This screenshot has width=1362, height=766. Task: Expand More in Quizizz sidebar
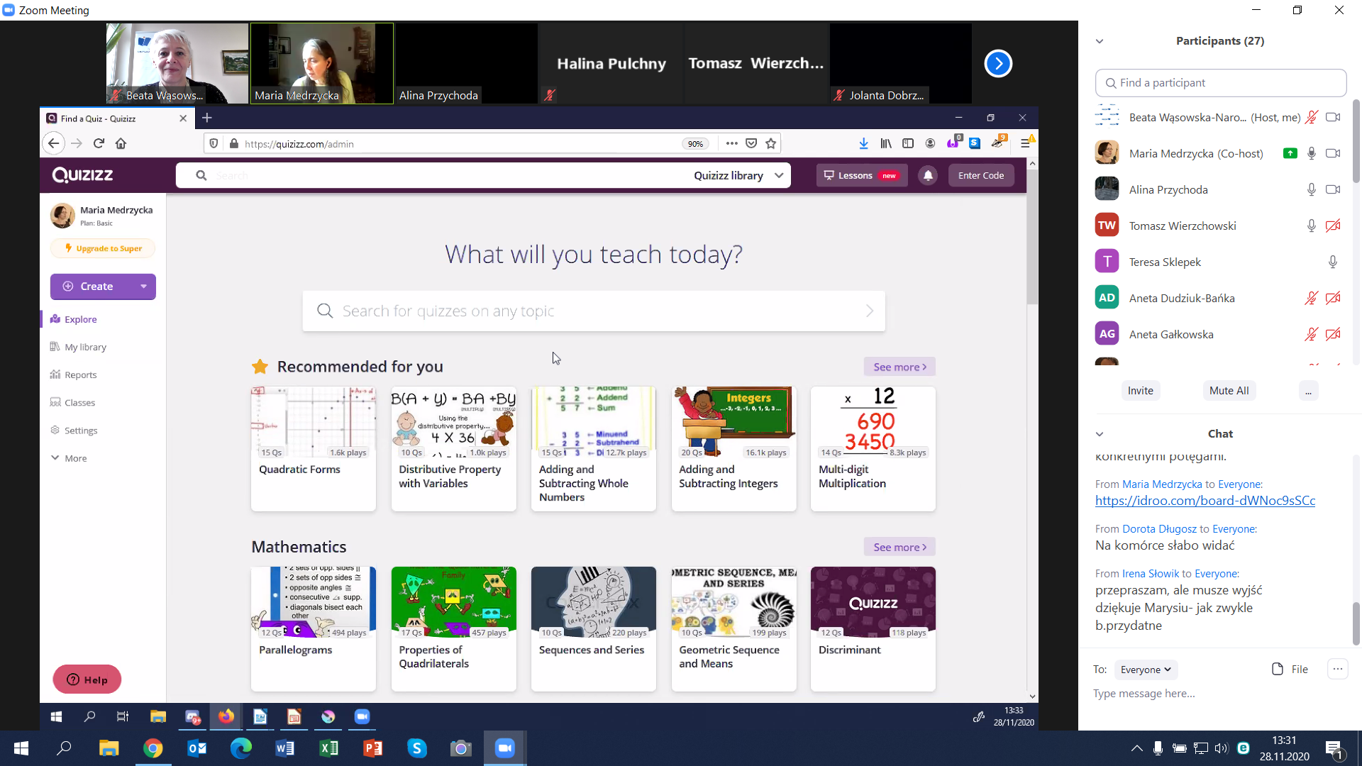(x=69, y=458)
